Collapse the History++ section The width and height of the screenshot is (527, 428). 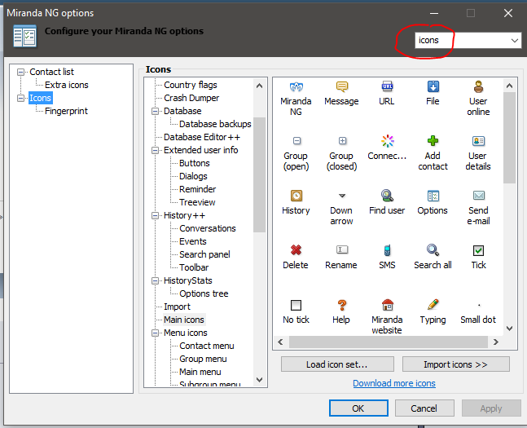(155, 216)
